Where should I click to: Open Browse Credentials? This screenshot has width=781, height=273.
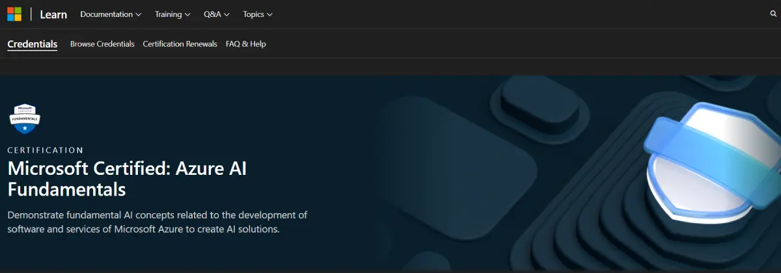pyautogui.click(x=102, y=44)
